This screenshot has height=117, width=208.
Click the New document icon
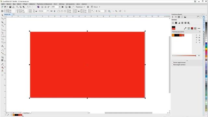2,7
